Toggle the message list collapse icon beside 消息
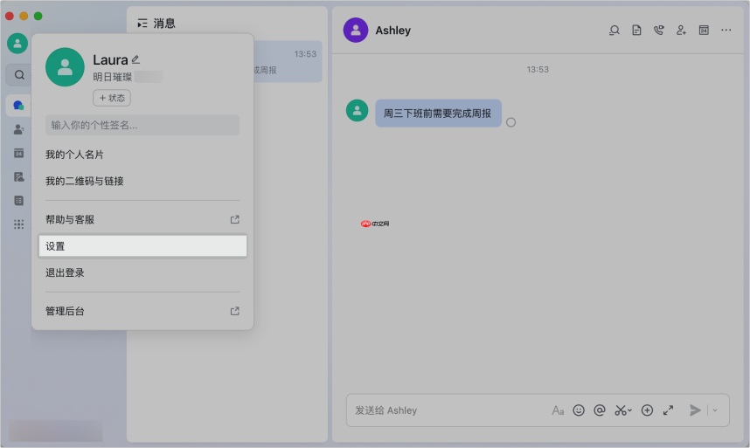750x448 pixels. (x=142, y=24)
